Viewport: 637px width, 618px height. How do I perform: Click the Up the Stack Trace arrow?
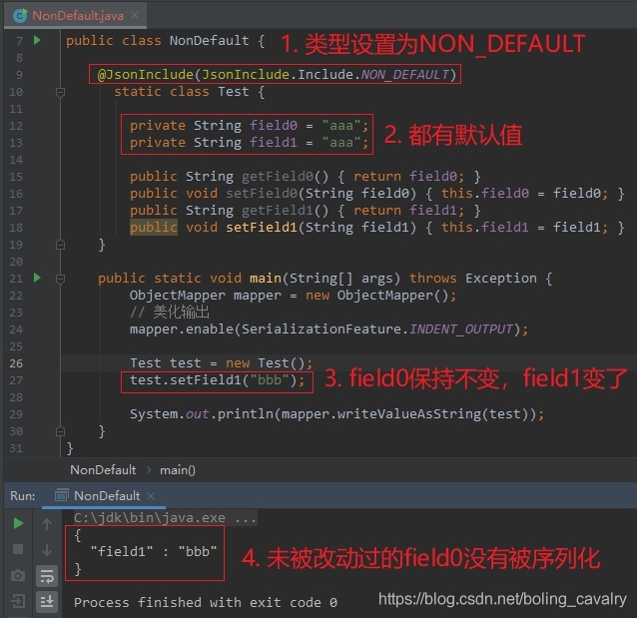(x=47, y=524)
